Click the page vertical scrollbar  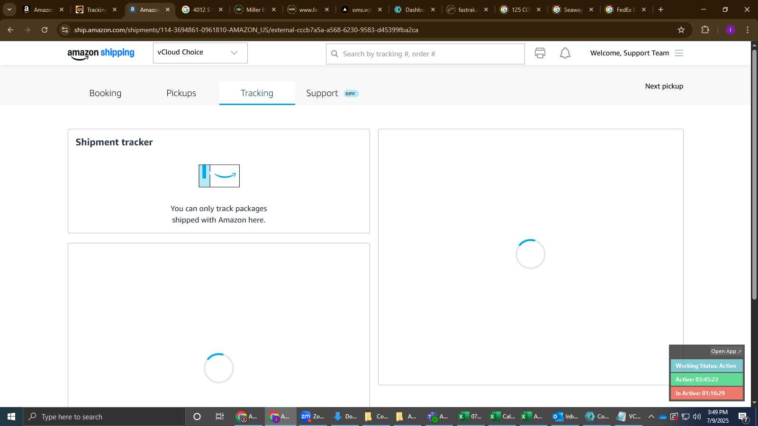tap(754, 174)
